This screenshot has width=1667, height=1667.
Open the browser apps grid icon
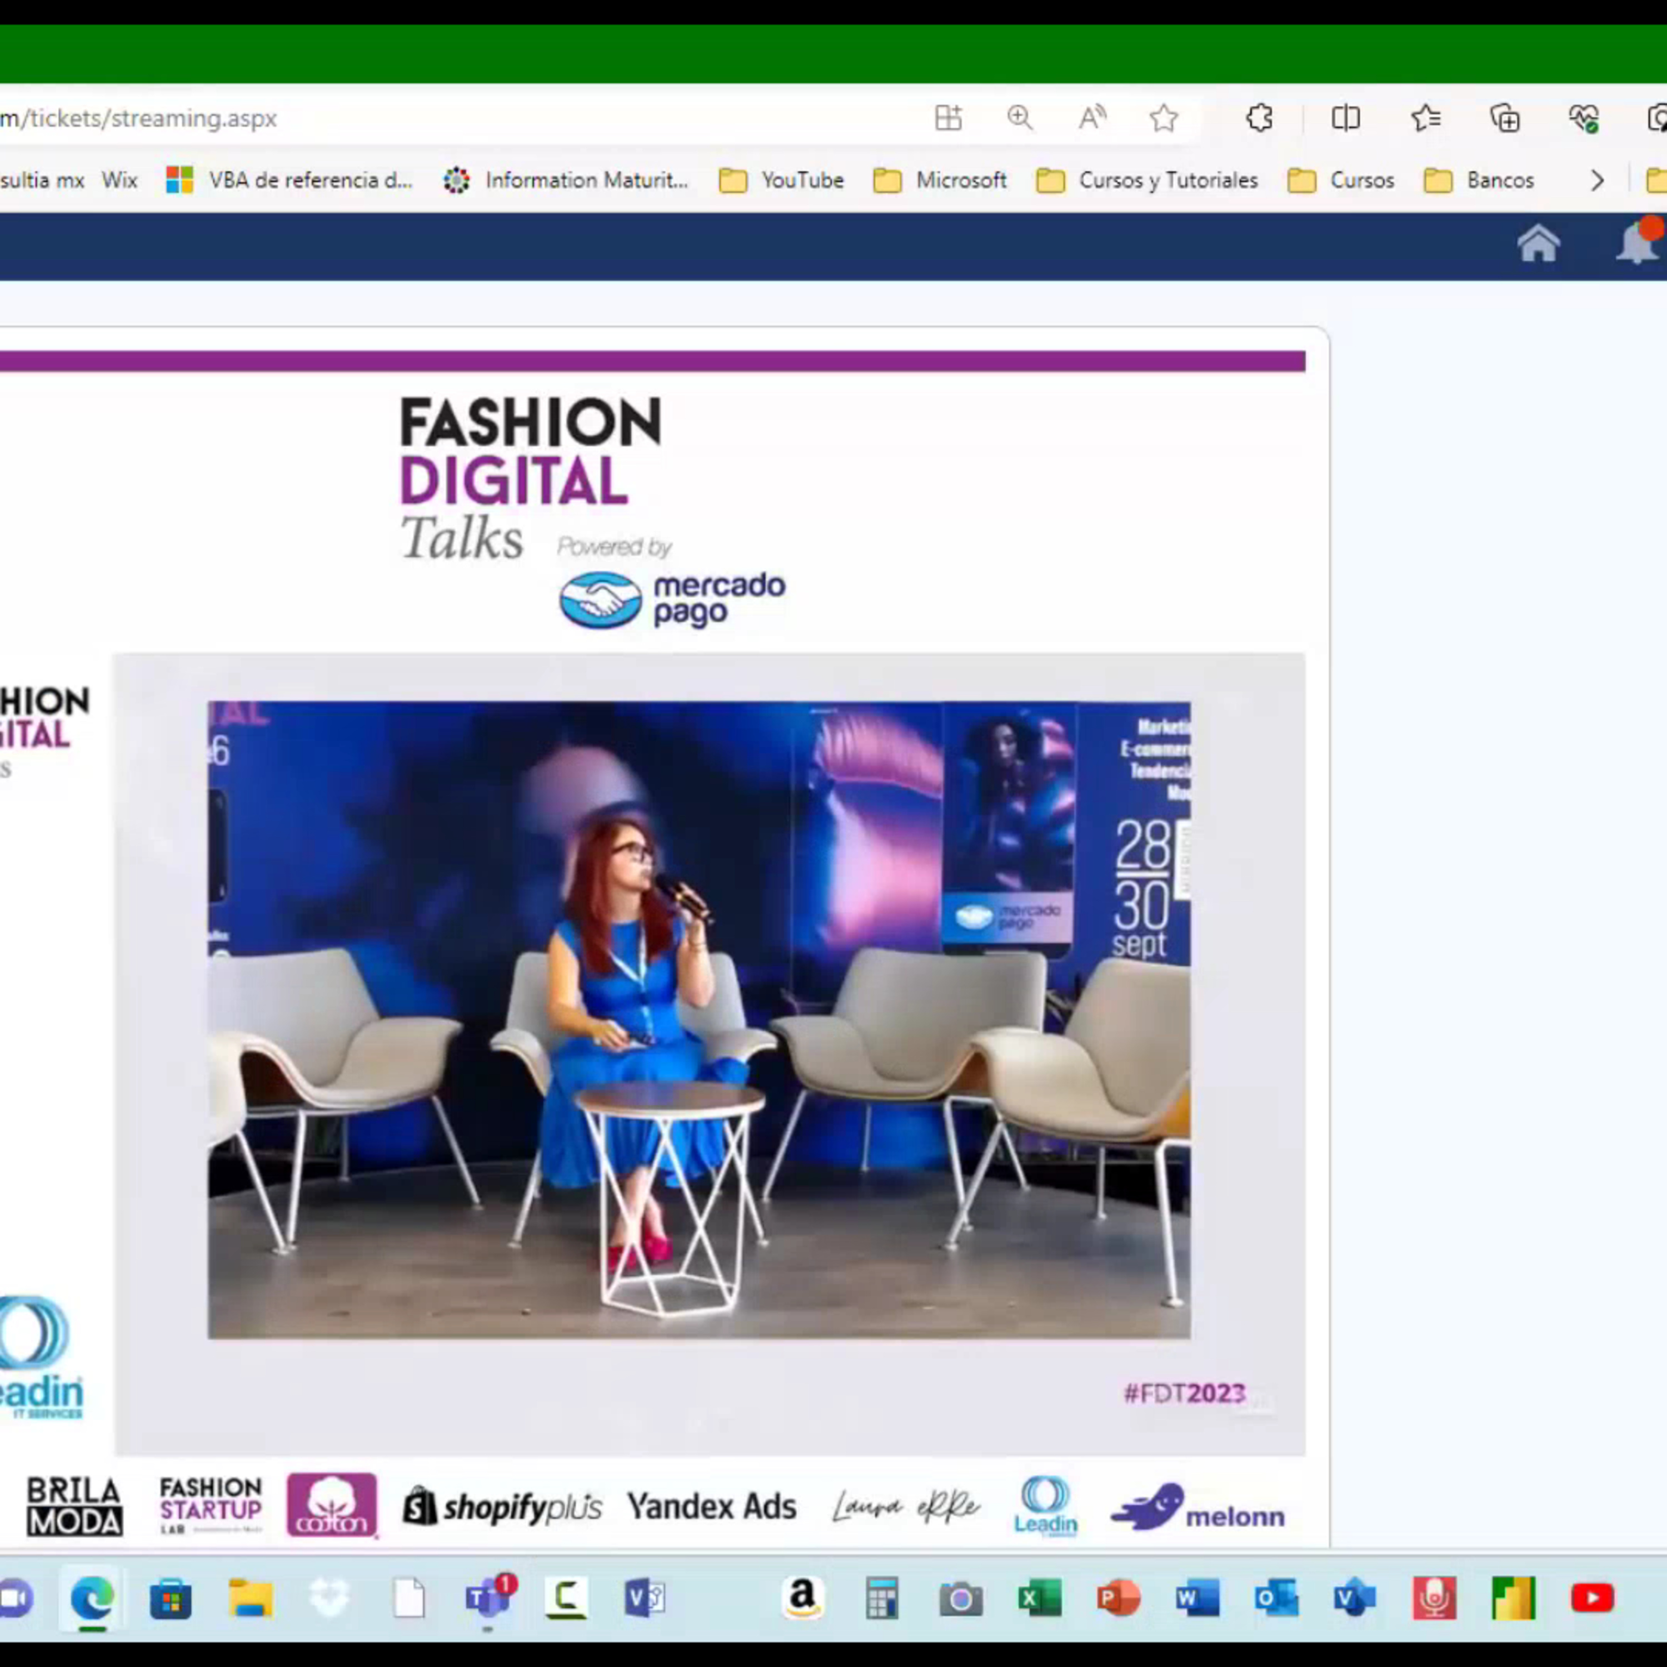949,117
